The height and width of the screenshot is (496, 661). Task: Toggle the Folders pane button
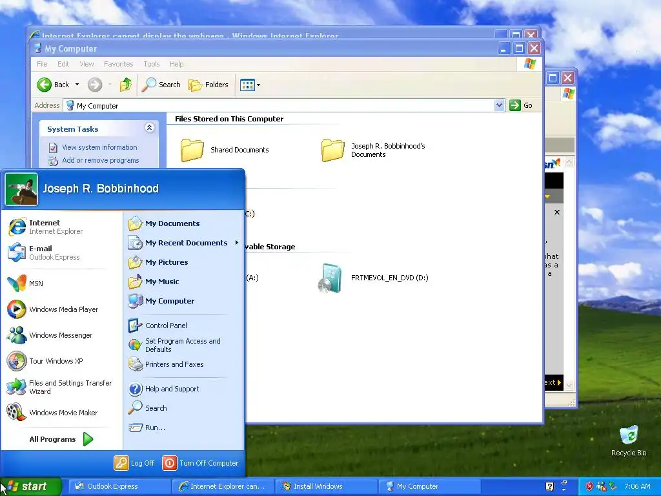[208, 85]
